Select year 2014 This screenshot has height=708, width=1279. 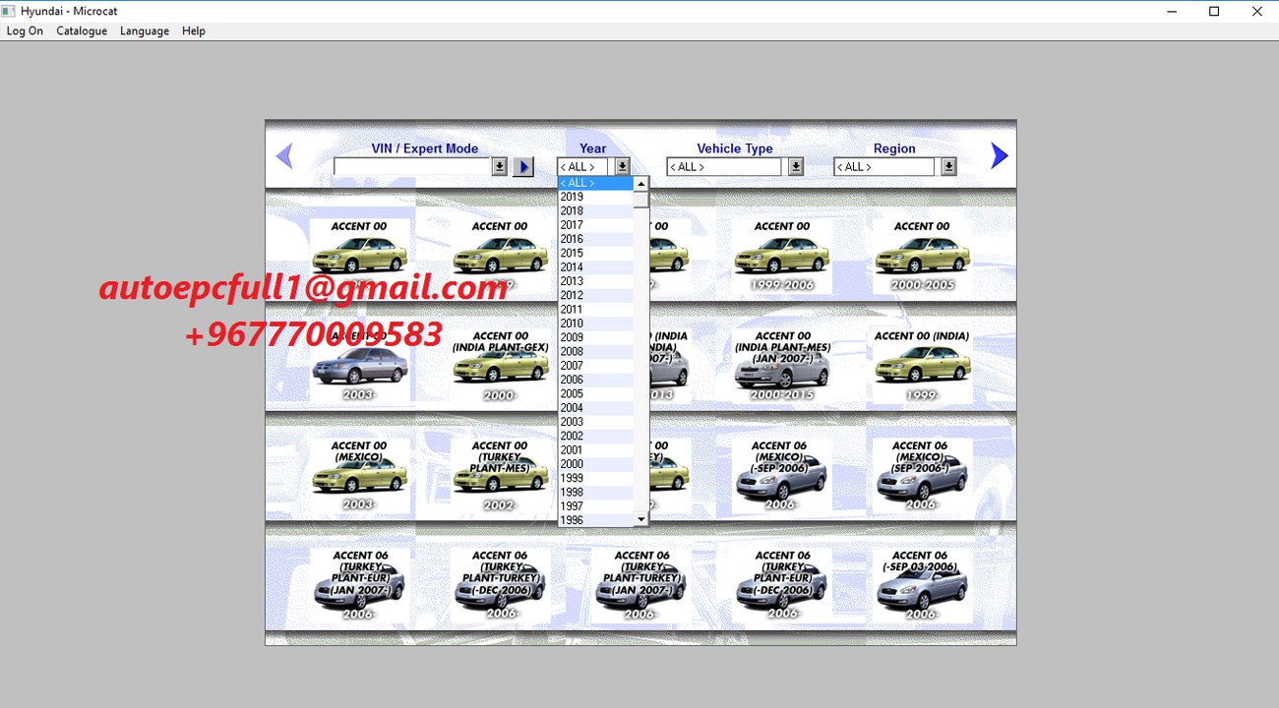click(x=595, y=267)
